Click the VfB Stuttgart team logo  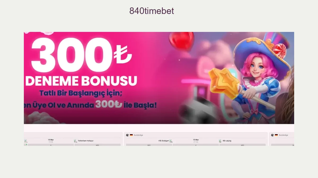[x=171, y=141]
